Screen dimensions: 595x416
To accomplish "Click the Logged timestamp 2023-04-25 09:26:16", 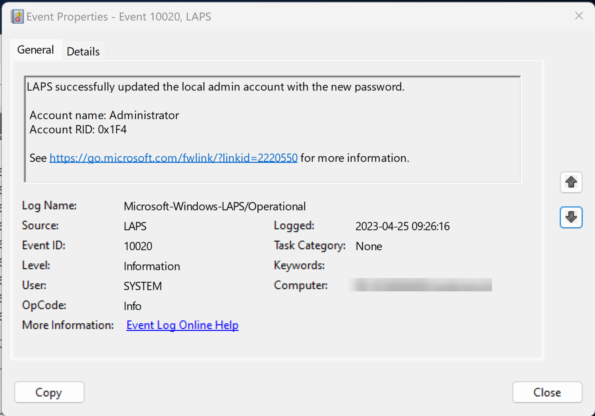I will click(x=402, y=226).
